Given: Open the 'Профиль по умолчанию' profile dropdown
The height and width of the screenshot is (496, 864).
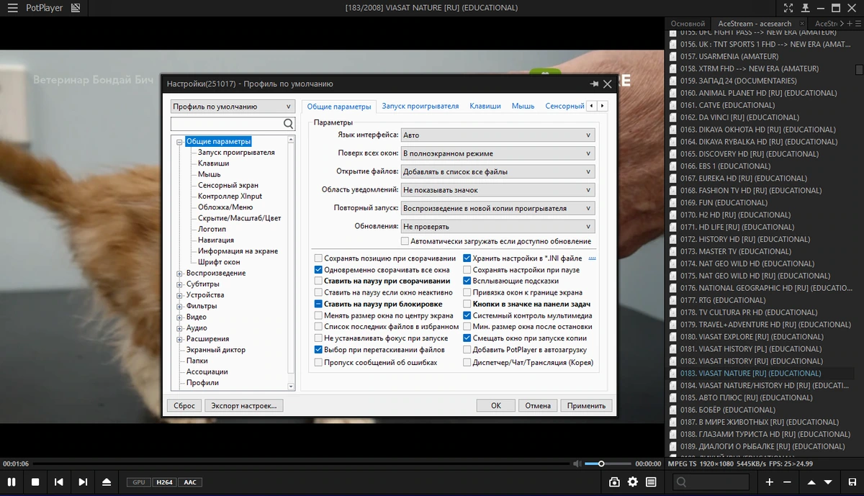Looking at the screenshot, I should [x=232, y=107].
